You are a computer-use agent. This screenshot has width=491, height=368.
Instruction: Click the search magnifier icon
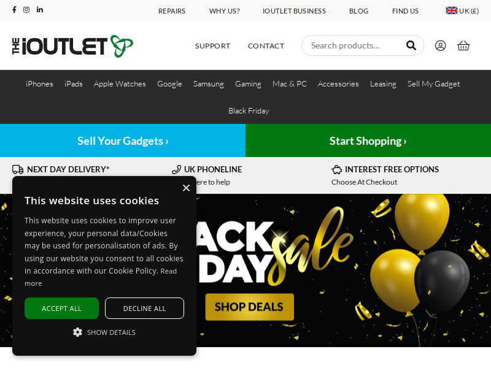[411, 45]
